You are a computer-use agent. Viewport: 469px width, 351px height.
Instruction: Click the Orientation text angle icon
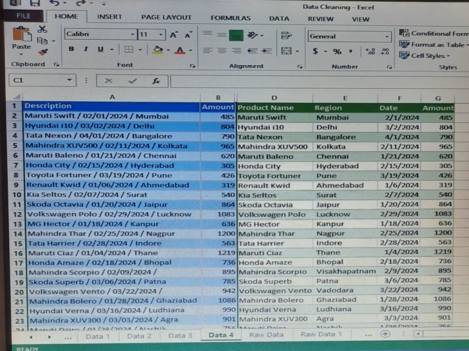[252, 35]
